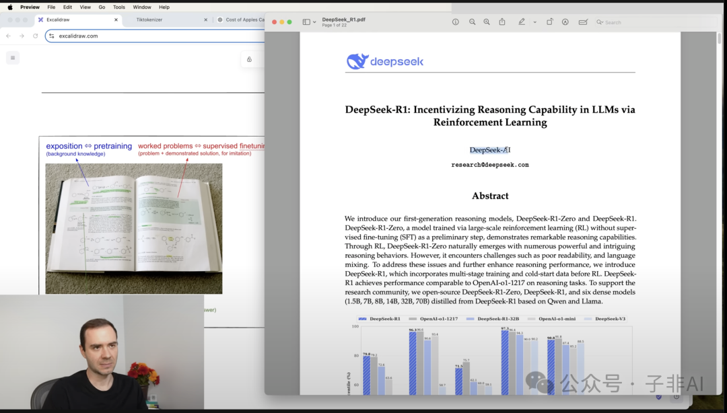Open the Inspector info icon in Preview toolbar
The height and width of the screenshot is (413, 727).
coord(455,22)
